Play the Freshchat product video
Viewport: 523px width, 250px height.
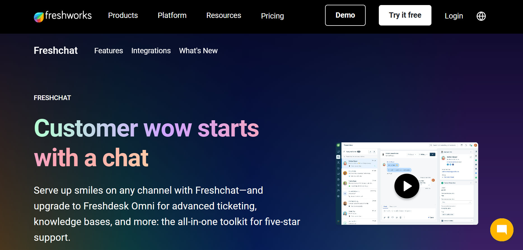click(x=407, y=186)
